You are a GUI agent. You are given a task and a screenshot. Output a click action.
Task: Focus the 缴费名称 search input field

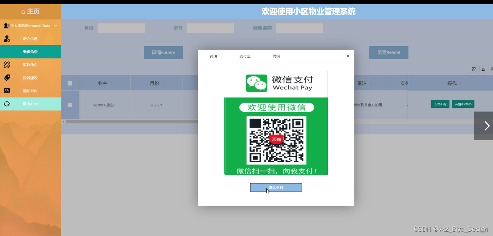coord(299,28)
